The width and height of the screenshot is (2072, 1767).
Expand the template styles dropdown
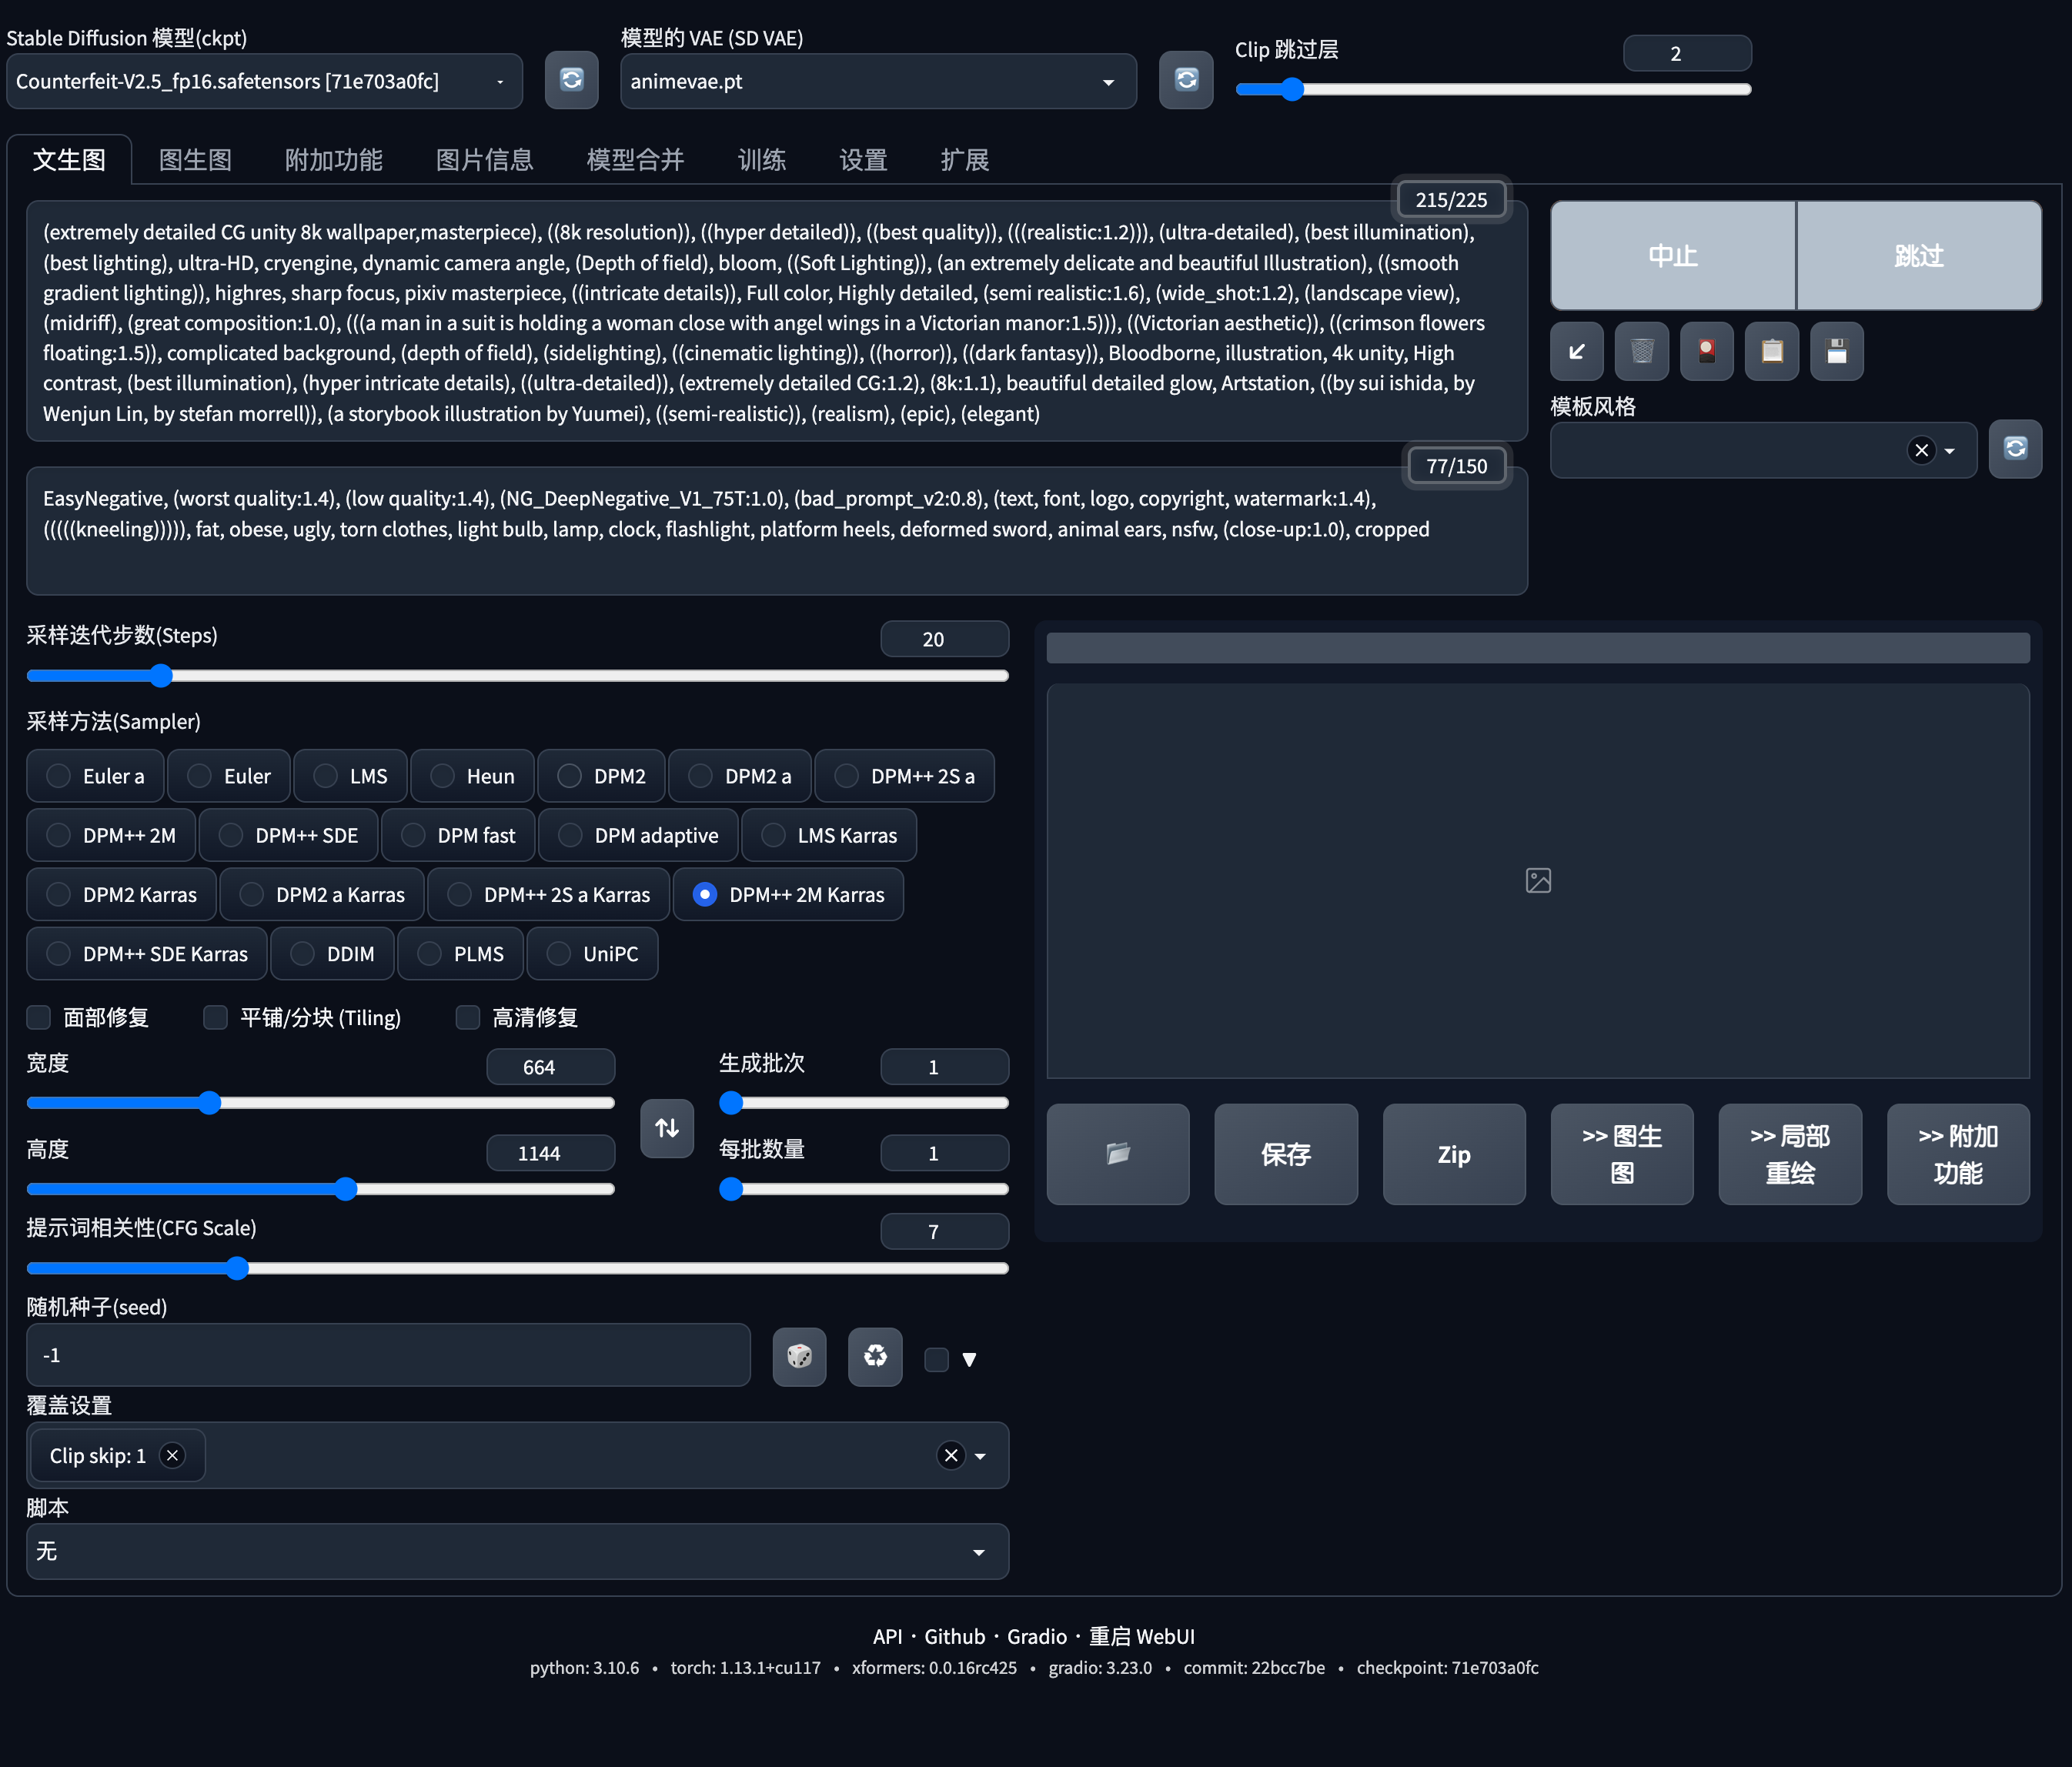(1950, 451)
